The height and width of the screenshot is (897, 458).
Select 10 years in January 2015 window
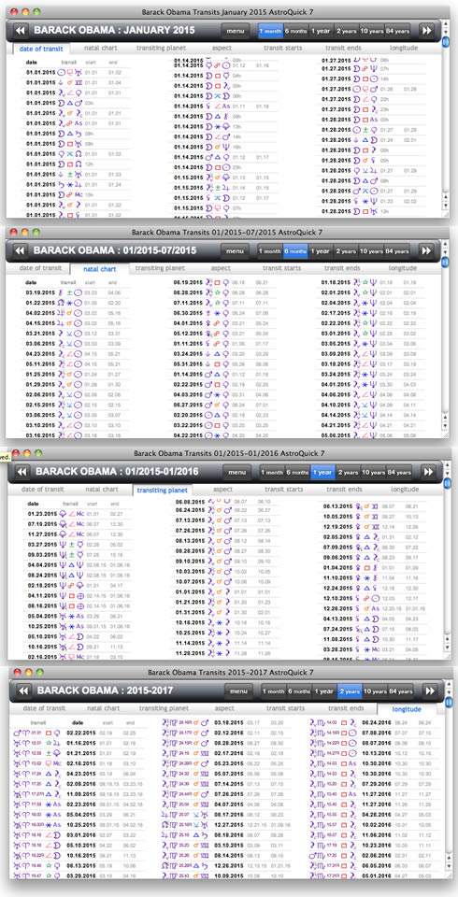coord(372,30)
